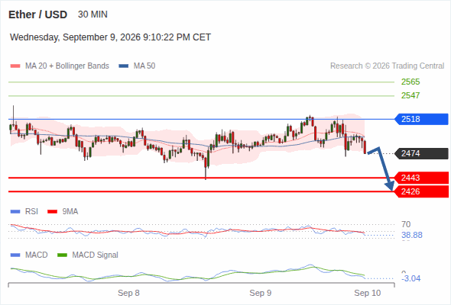This screenshot has height=305, width=451.
Task: Click the RSI value 38.88
Action: point(412,236)
